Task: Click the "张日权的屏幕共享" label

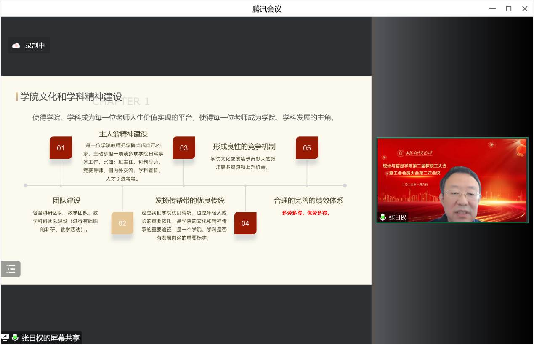Action: (x=50, y=338)
